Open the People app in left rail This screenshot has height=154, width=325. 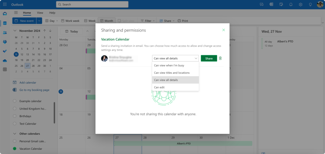pyautogui.click(x=5, y=33)
